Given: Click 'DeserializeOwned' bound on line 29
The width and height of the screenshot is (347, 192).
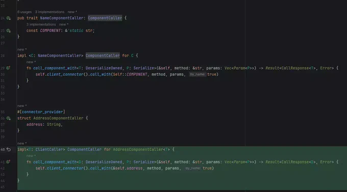Looking at the screenshot, I should (104, 68).
